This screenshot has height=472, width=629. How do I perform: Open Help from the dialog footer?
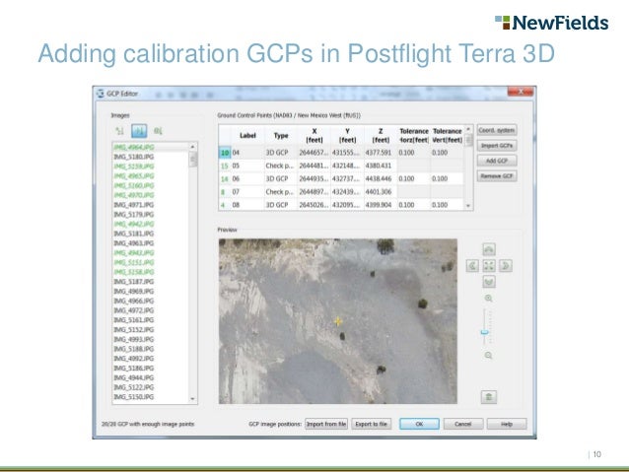pos(507,424)
